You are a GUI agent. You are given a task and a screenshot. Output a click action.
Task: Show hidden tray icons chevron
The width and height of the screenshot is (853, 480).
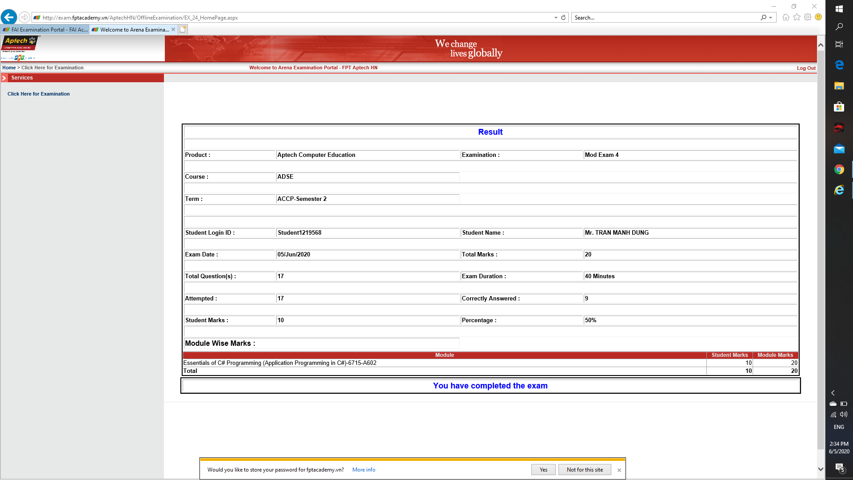tap(833, 393)
